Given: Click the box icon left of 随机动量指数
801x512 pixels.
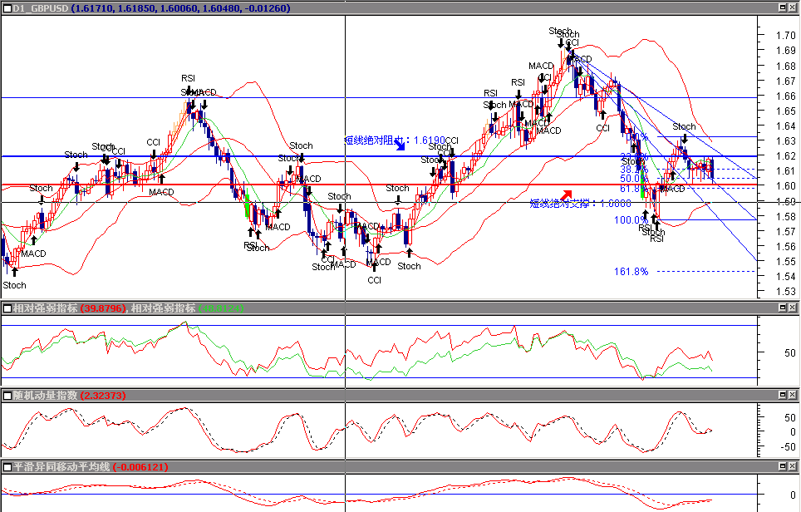Looking at the screenshot, I should tap(7, 396).
